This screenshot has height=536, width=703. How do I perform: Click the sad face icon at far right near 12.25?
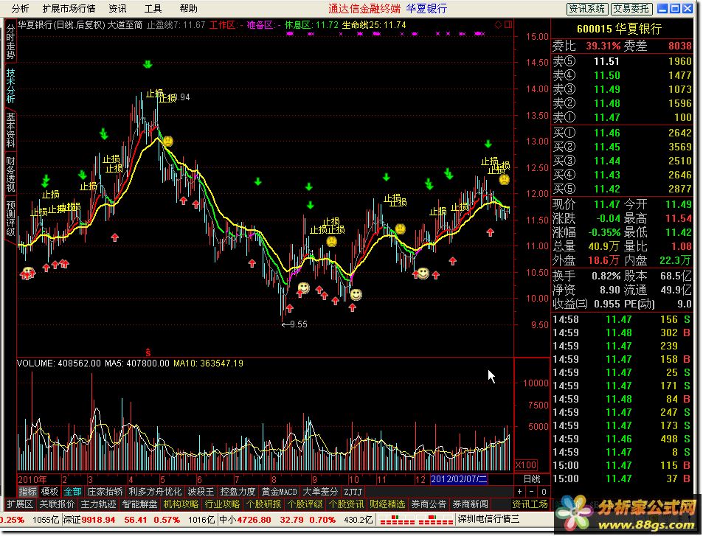(505, 180)
